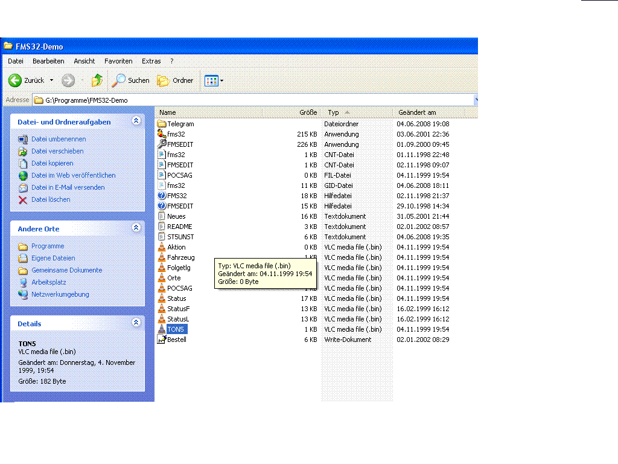Open the views button dropdown arrow
The height and width of the screenshot is (464, 618).
pos(221,80)
